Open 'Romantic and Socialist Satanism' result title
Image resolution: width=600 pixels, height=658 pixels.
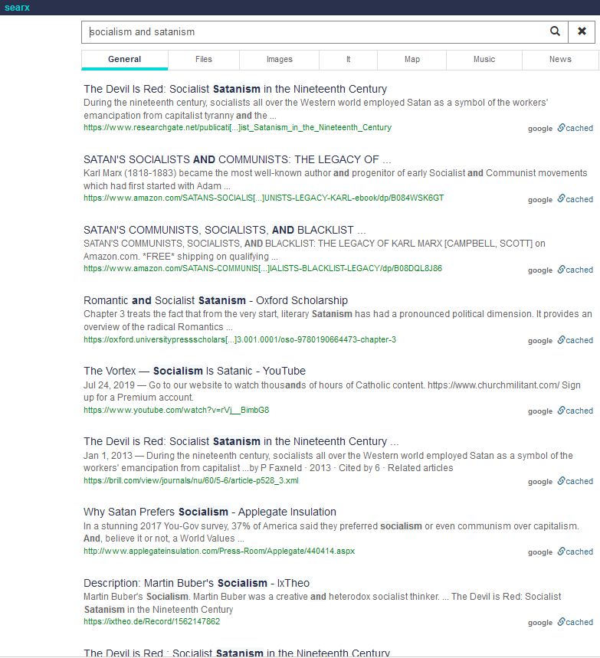click(x=215, y=300)
